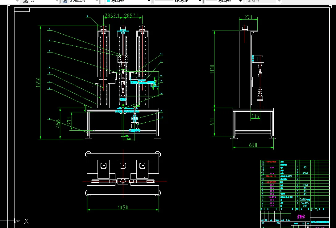336x228 pixels.
Task: Open the color control ByLayer dropdown
Action: pos(128,1)
